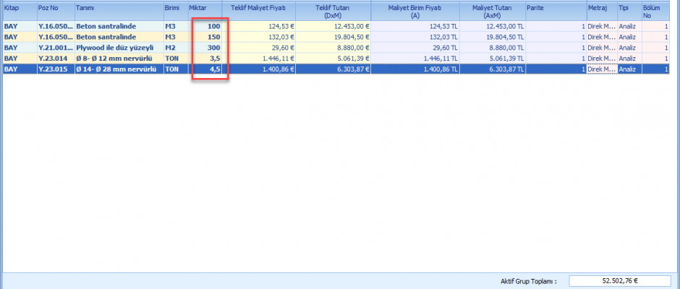
Task: Click the 19.804,50 € Teklif Tutarı cell
Action: [x=333, y=38]
